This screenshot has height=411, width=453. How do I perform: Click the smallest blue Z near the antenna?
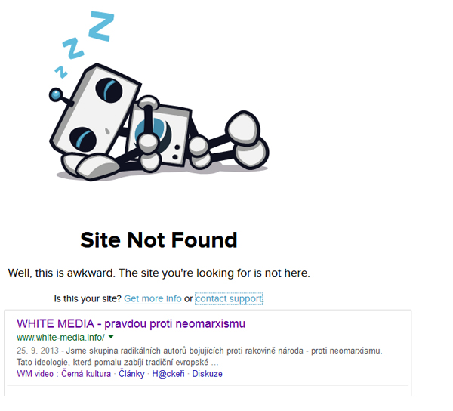click(x=61, y=73)
